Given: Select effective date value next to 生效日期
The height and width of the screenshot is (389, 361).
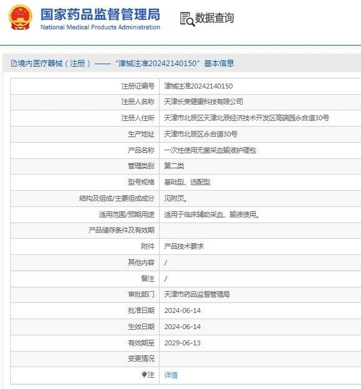Looking at the screenshot, I should 182,327.
